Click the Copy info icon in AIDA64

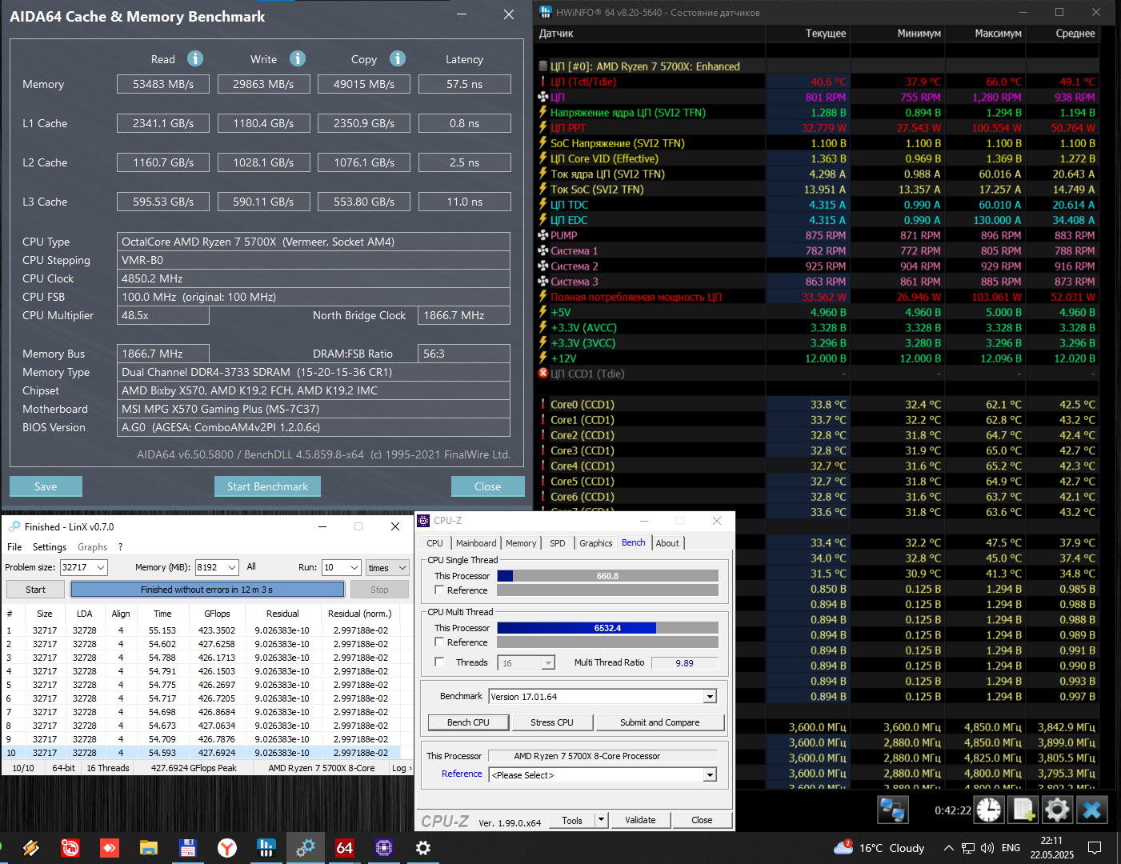[x=398, y=58]
